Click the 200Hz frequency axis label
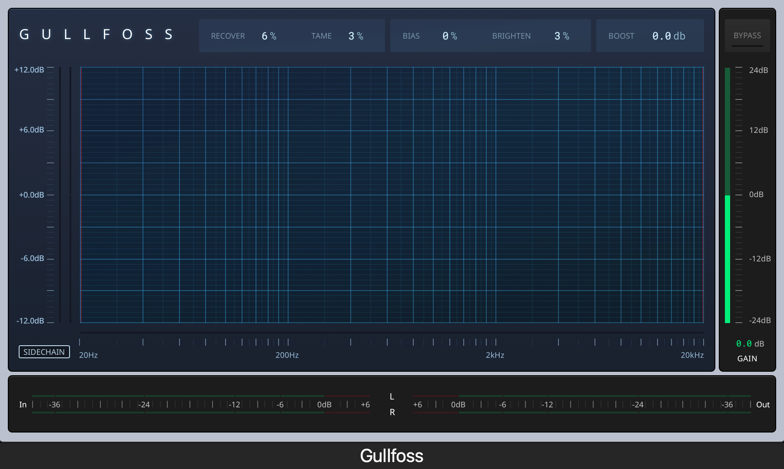 point(287,355)
